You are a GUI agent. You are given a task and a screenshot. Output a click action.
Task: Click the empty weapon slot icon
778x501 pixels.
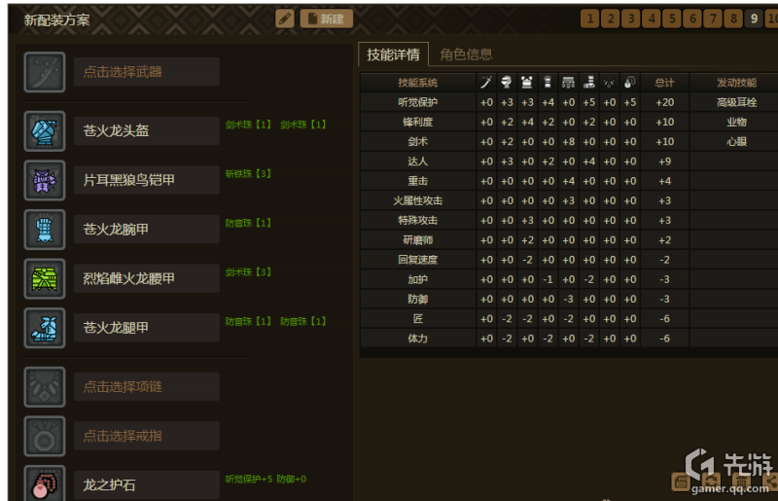pyautogui.click(x=45, y=72)
